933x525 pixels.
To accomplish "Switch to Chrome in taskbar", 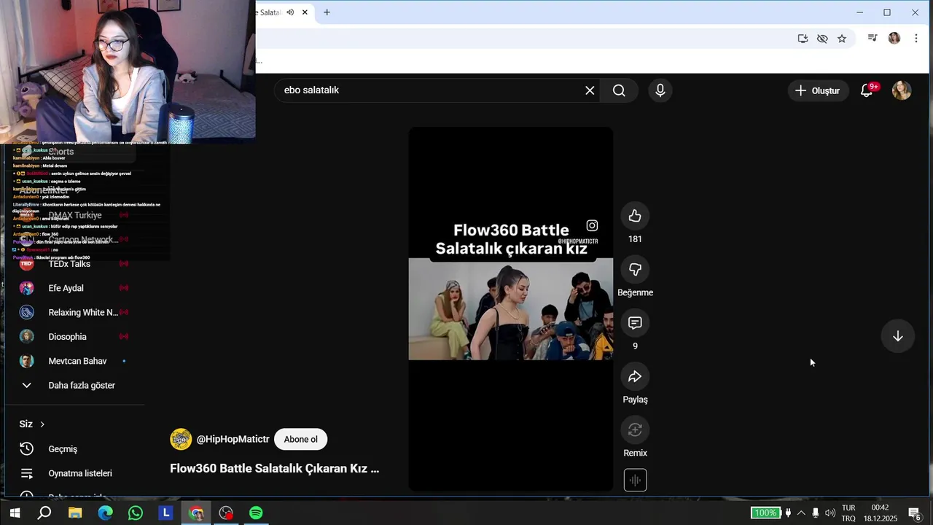I will [196, 513].
